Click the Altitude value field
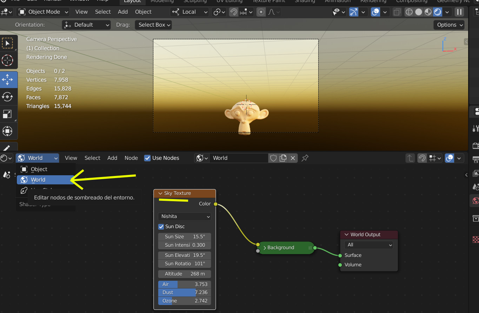The height and width of the screenshot is (313, 479). (x=185, y=274)
